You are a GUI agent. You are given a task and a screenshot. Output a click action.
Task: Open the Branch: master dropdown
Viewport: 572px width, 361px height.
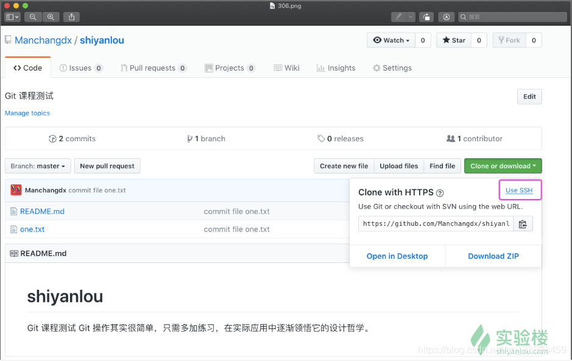[x=38, y=166]
